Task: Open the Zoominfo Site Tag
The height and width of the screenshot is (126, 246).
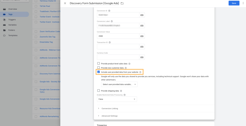Action: click(x=48, y=37)
